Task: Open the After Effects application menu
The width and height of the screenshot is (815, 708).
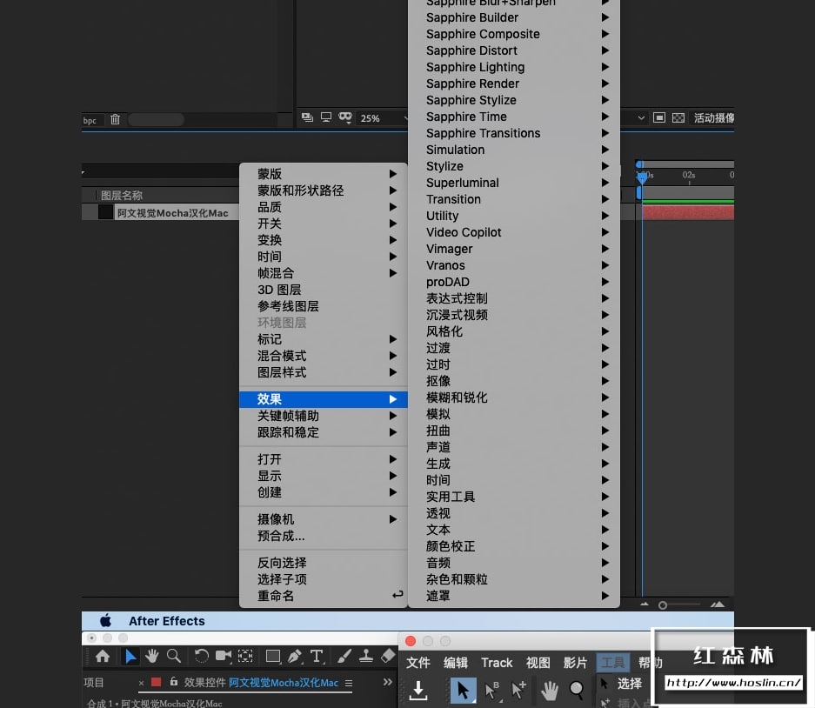Action: click(167, 621)
